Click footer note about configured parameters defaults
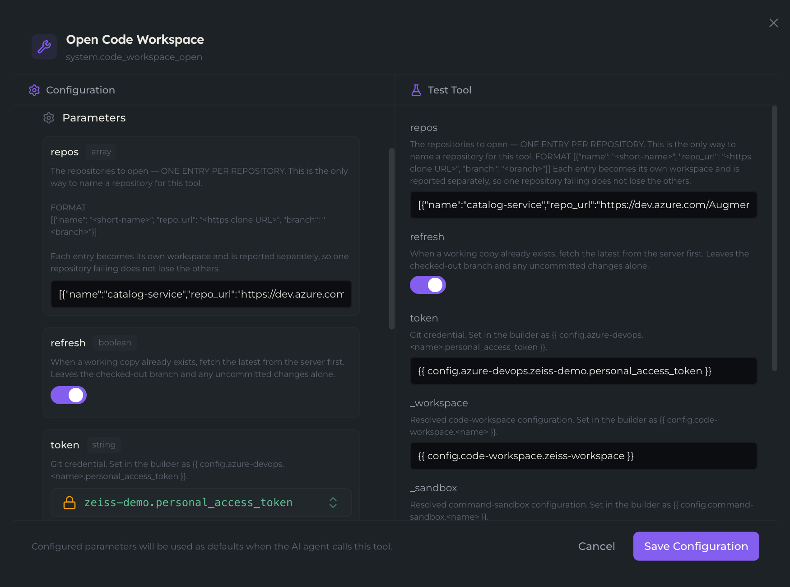The height and width of the screenshot is (587, 790). [212, 546]
